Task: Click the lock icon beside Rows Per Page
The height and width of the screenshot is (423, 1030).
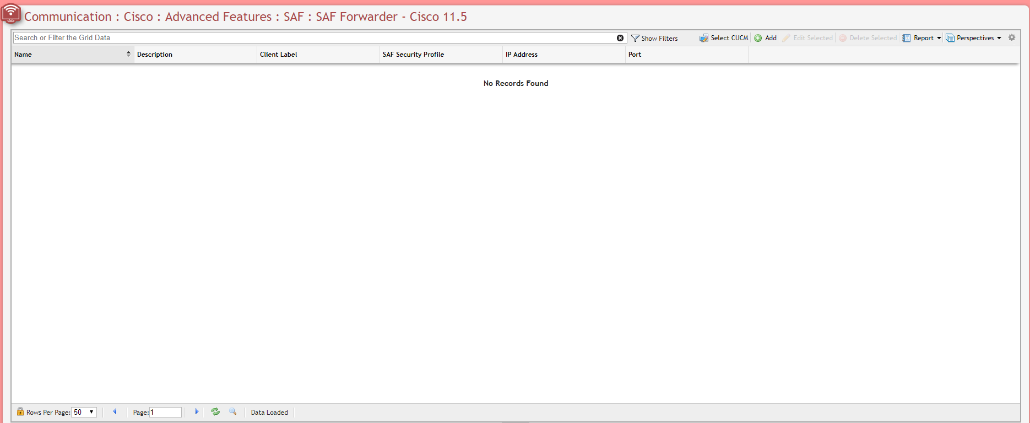Action: tap(20, 411)
